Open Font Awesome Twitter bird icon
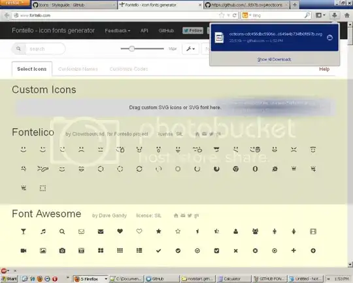The image size is (353, 283). point(190,216)
